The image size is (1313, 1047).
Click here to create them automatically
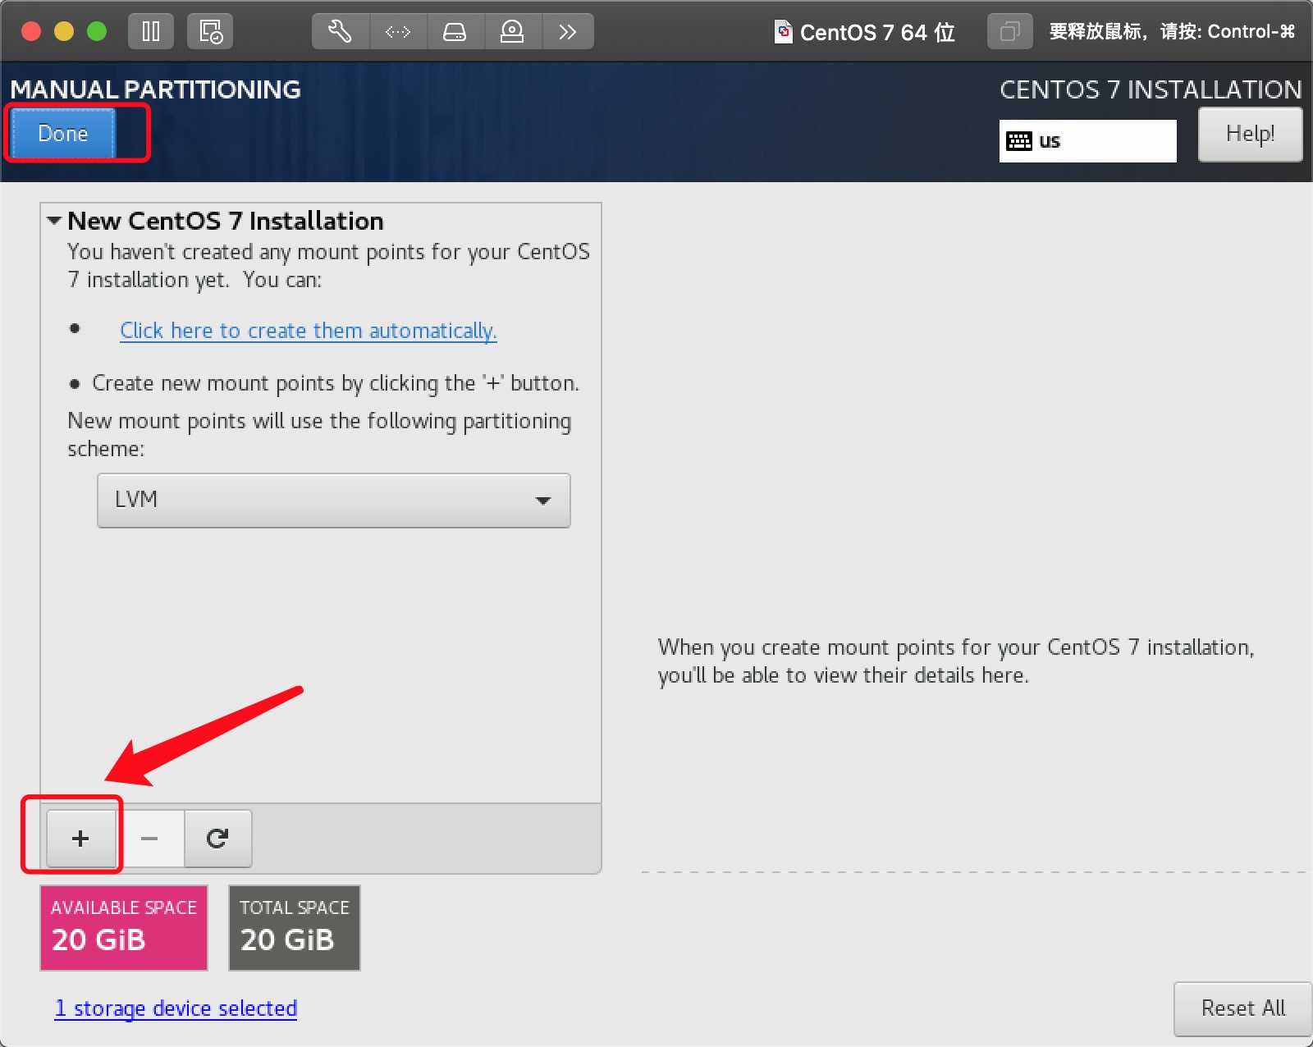(309, 331)
